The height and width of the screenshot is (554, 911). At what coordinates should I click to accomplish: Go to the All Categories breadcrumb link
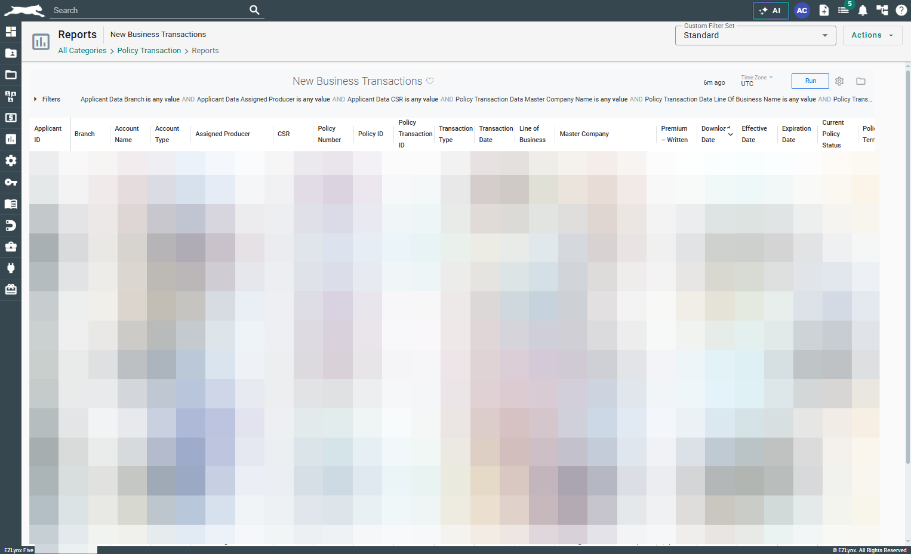pos(82,51)
